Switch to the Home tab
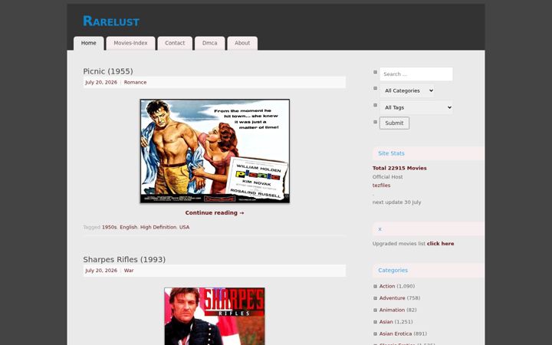The width and height of the screenshot is (552, 345). pyautogui.click(x=89, y=43)
